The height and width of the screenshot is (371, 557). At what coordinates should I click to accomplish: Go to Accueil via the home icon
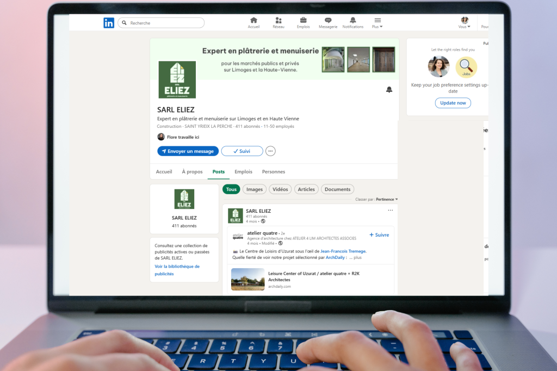point(253,23)
